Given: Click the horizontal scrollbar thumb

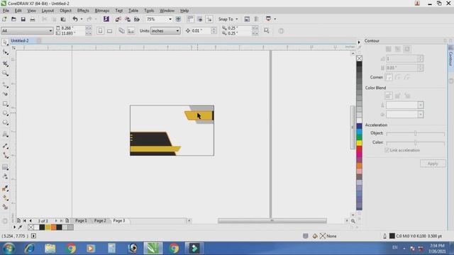Looking at the screenshot, I should point(272,221).
